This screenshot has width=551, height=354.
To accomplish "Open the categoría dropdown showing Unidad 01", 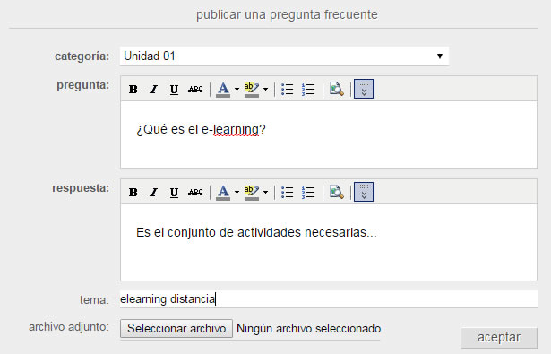I will pos(284,56).
